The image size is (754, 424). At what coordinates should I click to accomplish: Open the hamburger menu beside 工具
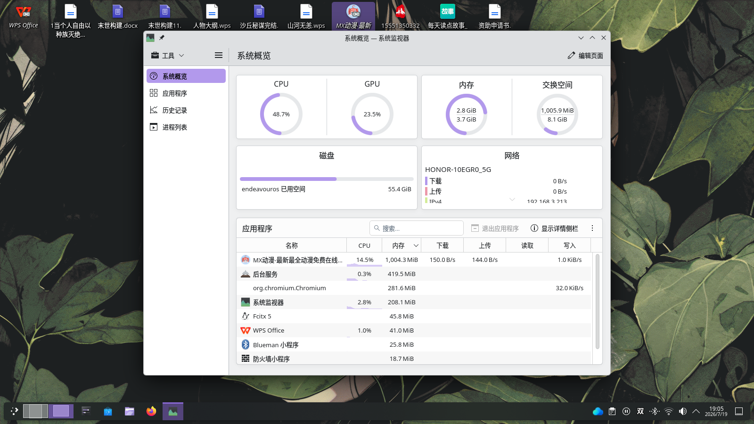219,55
